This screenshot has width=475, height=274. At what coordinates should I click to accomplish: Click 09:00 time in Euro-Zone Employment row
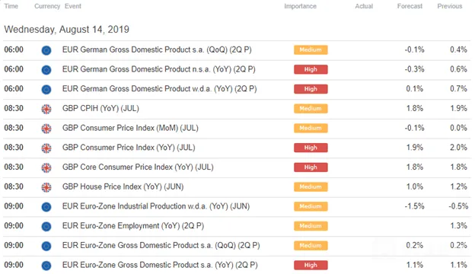(x=14, y=226)
